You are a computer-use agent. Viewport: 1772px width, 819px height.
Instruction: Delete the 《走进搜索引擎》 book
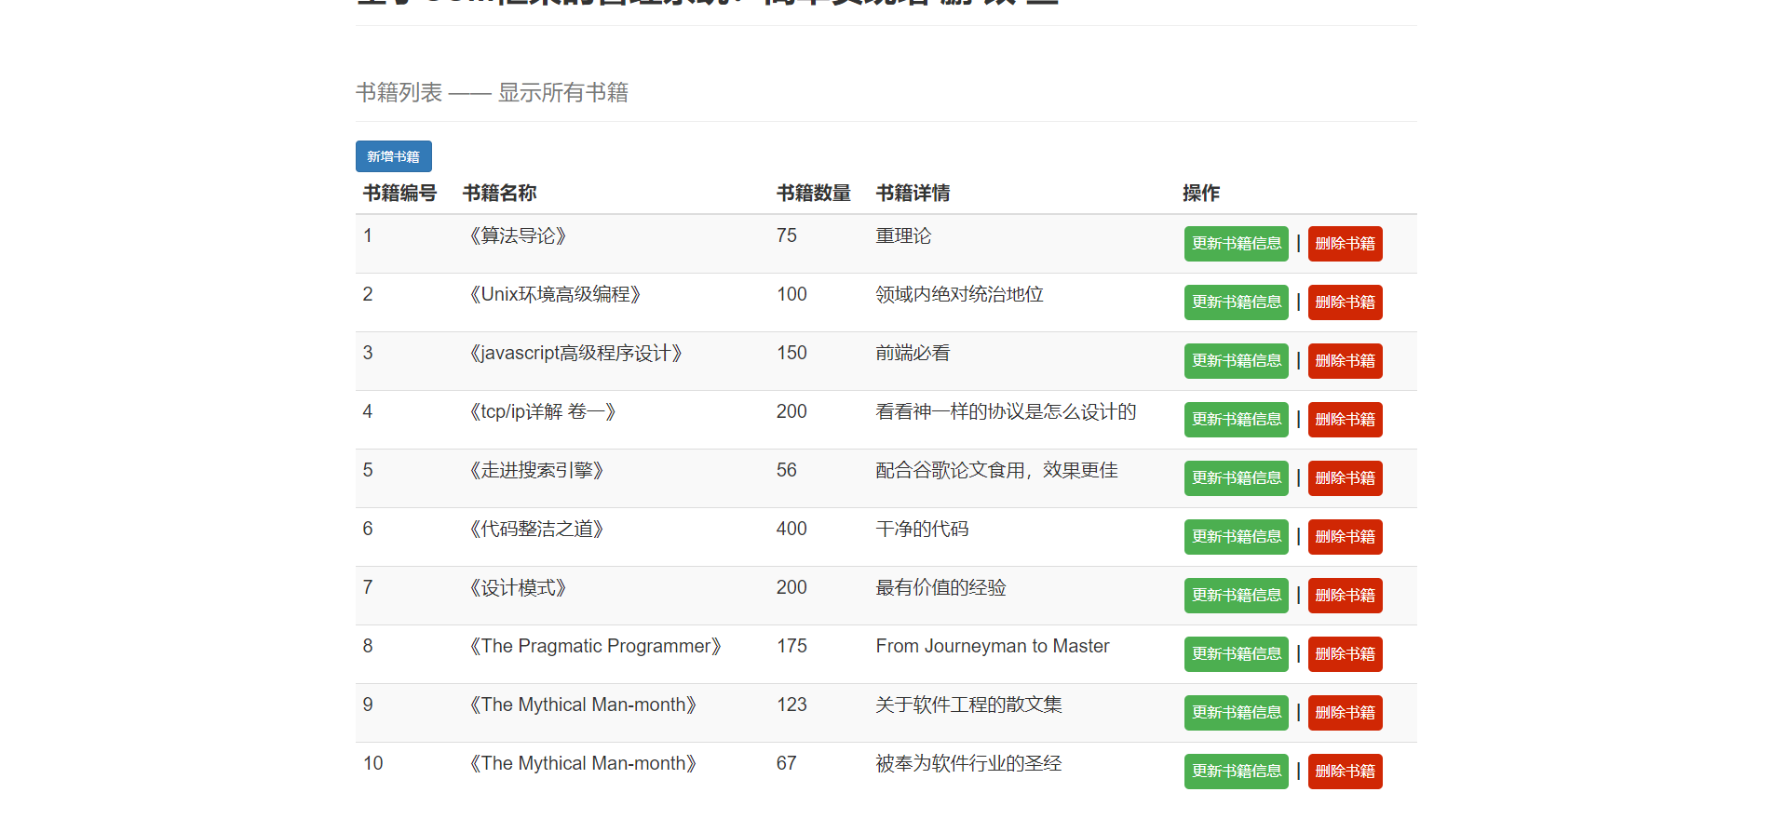click(x=1345, y=478)
